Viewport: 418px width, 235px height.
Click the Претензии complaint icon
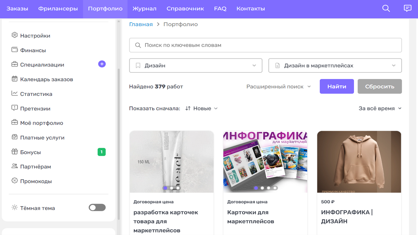click(14, 108)
